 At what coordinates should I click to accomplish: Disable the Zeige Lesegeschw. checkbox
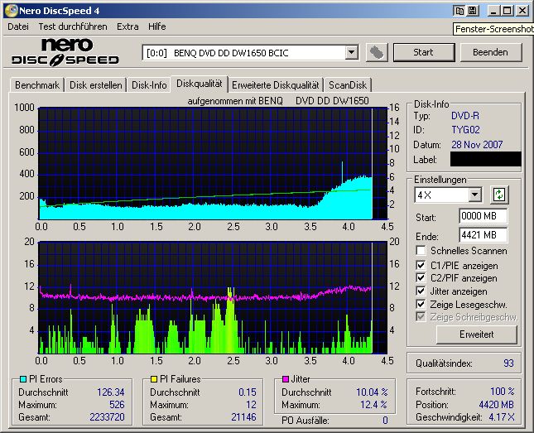tap(421, 305)
